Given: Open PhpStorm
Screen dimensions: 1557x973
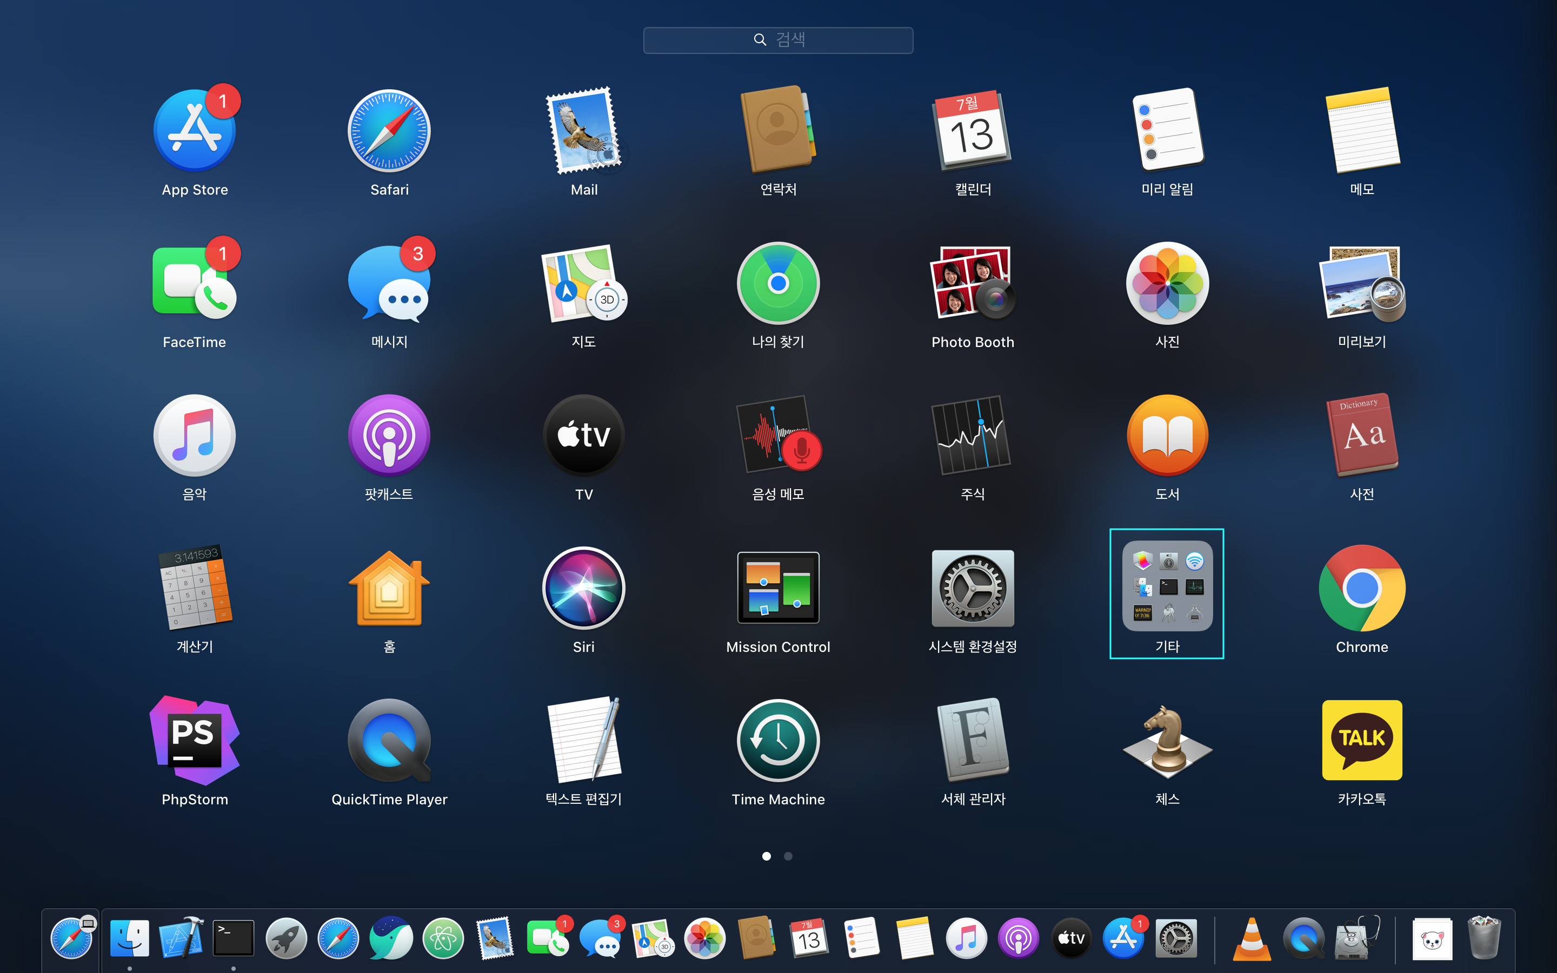Looking at the screenshot, I should (x=194, y=741).
